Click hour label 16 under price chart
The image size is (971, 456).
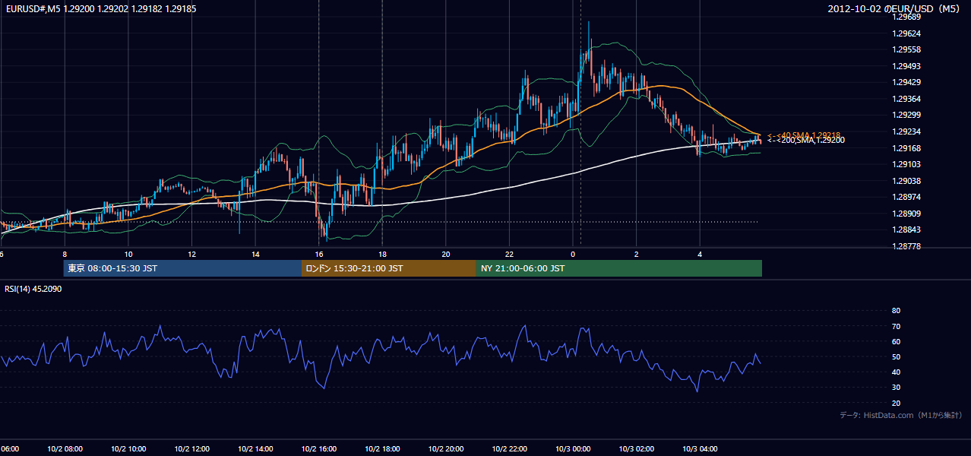point(319,254)
